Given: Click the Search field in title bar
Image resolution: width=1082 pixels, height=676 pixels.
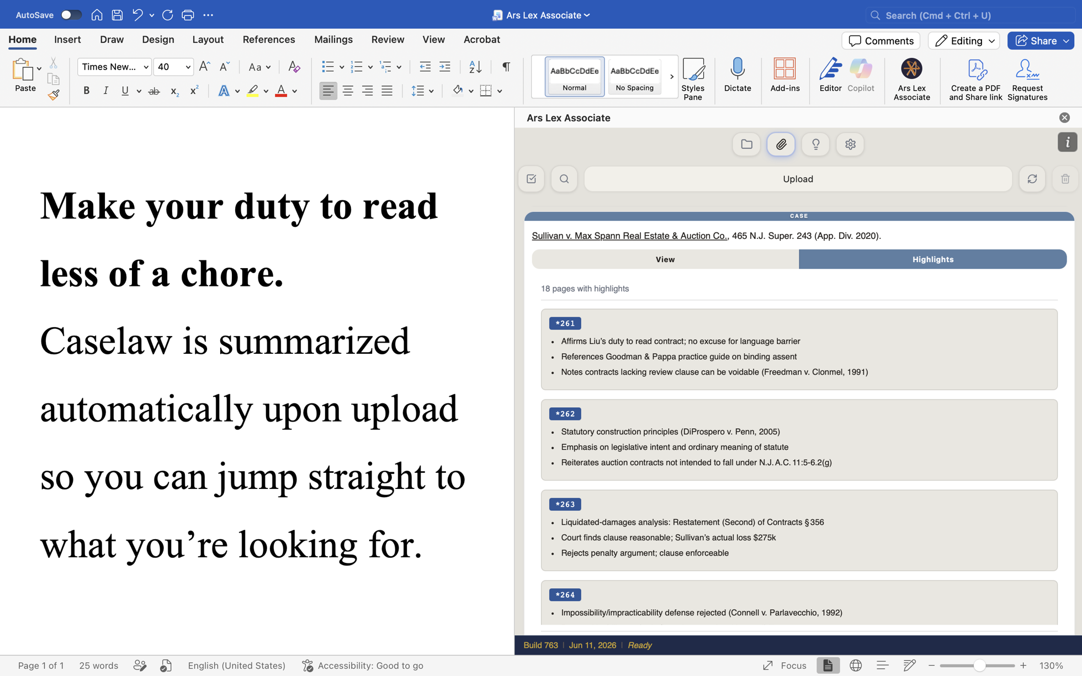Looking at the screenshot, I should click(970, 15).
